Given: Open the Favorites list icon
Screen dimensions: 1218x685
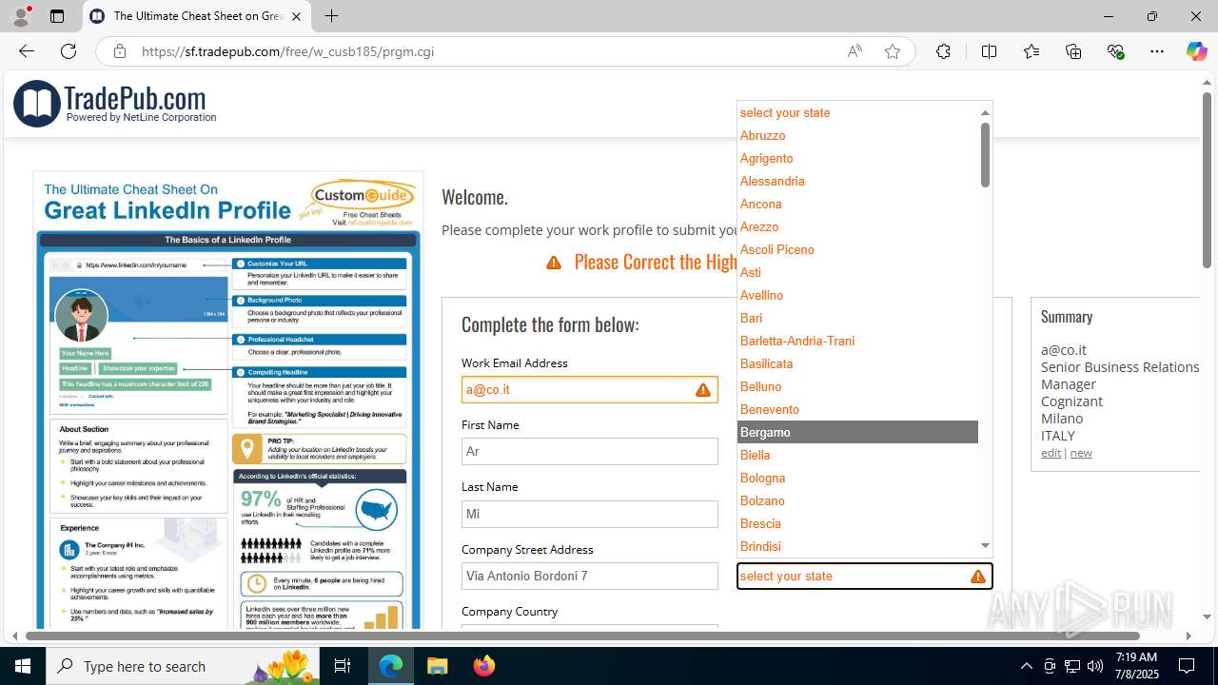Looking at the screenshot, I should pos(1031,51).
